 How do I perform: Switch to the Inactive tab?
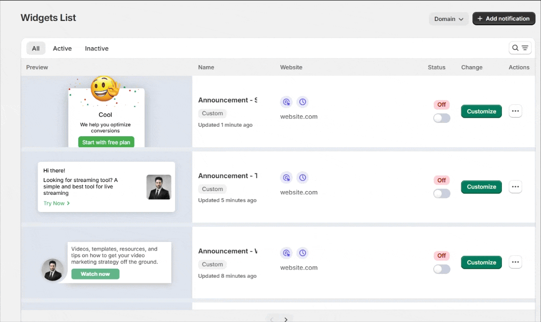(97, 49)
